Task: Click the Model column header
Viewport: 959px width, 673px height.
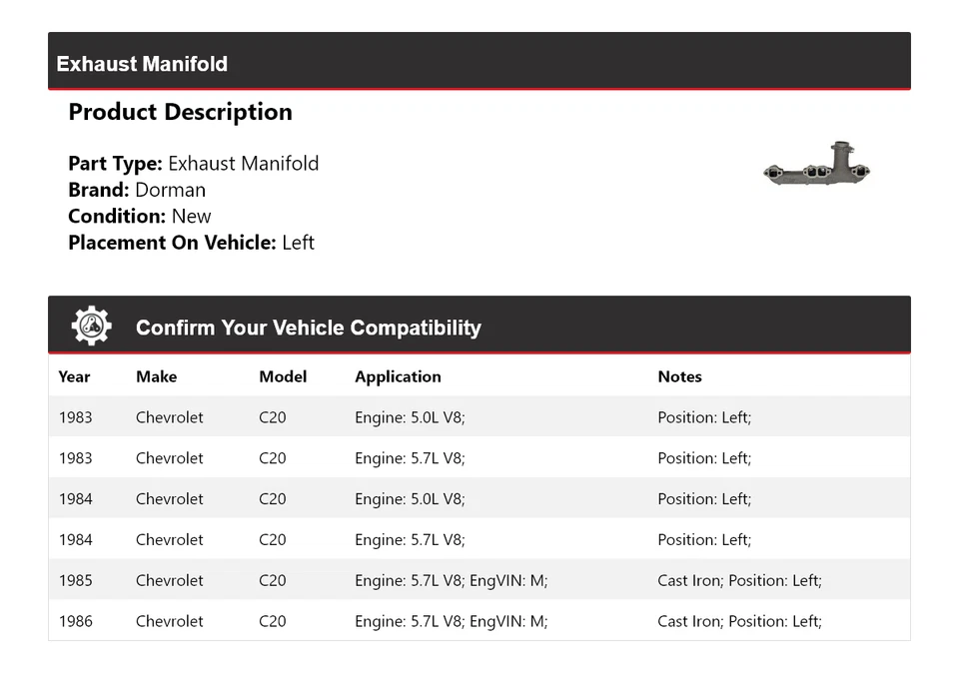Action: [283, 376]
